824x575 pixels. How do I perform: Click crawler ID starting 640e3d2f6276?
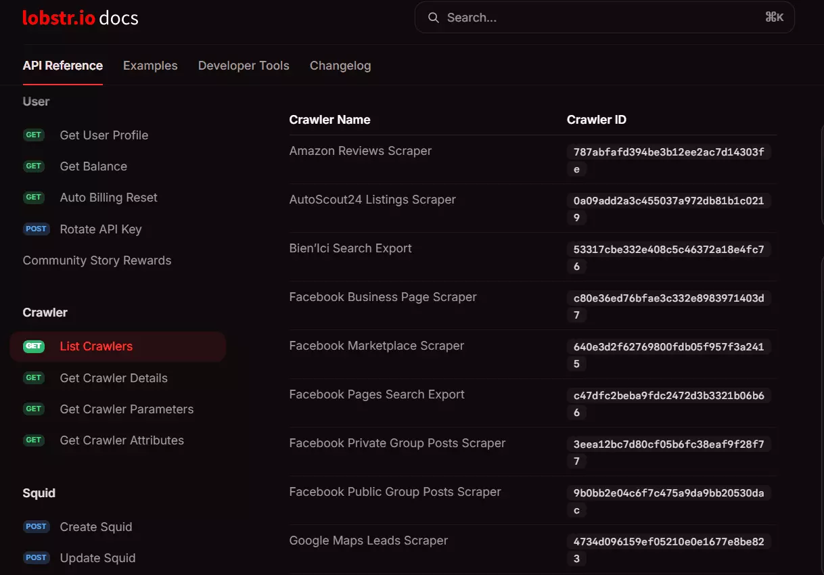(x=668, y=355)
